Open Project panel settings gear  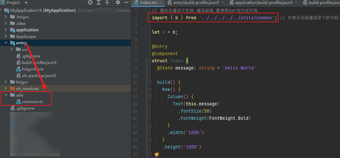[118, 3]
